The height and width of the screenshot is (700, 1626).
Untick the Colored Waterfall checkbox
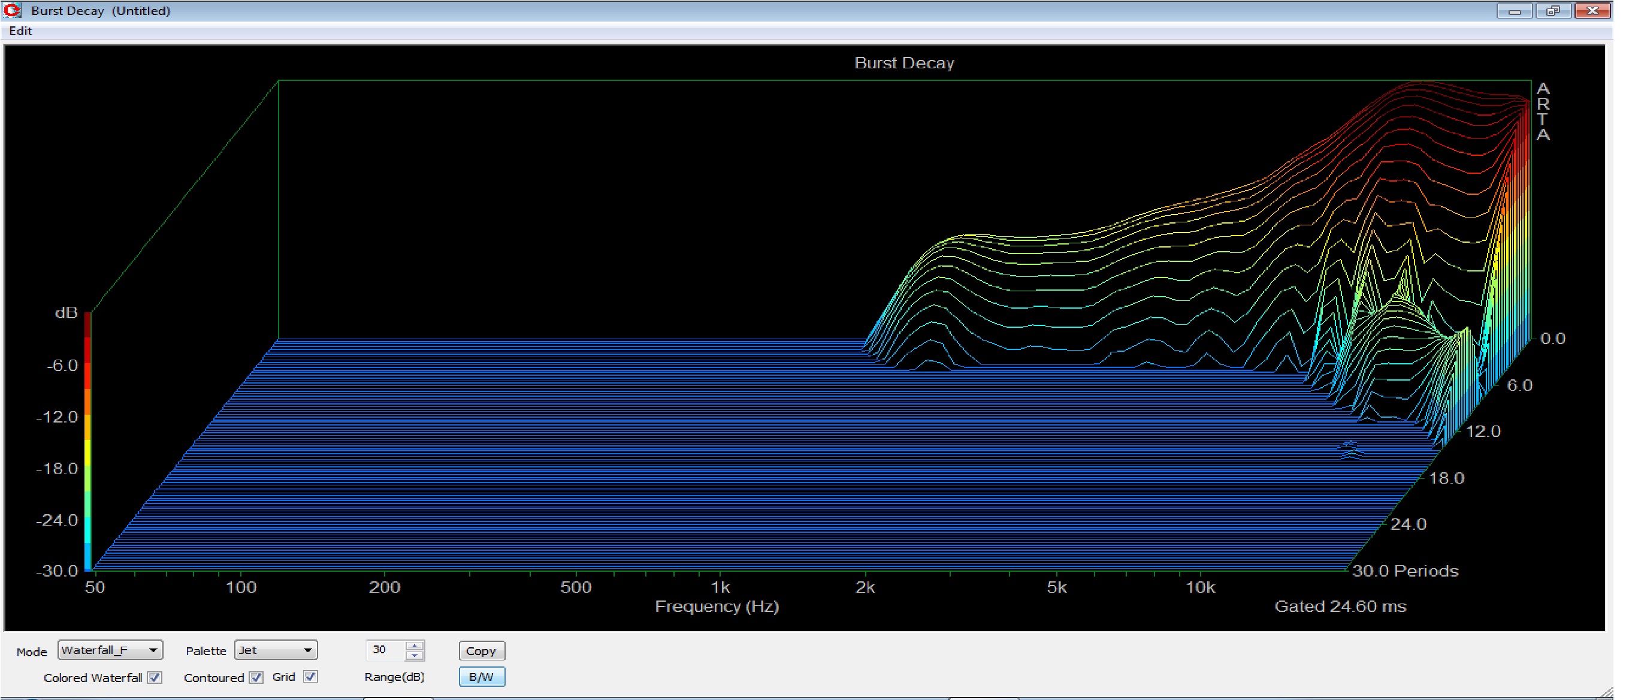(x=155, y=677)
